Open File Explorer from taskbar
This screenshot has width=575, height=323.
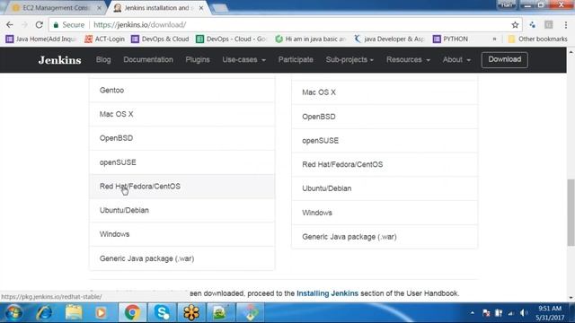(x=74, y=313)
